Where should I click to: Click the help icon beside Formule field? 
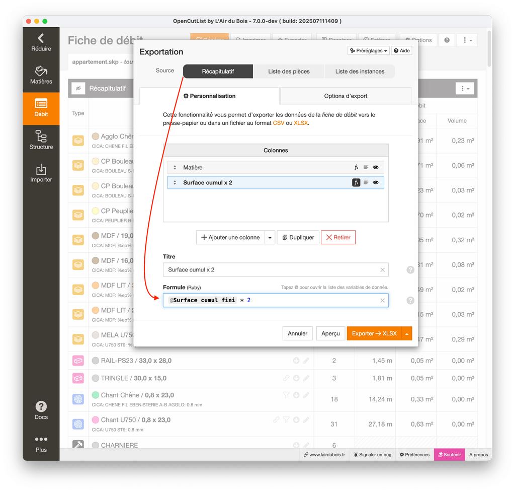pyautogui.click(x=410, y=301)
